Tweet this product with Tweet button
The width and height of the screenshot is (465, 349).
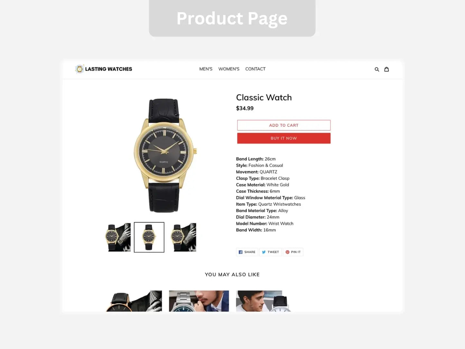click(x=270, y=252)
